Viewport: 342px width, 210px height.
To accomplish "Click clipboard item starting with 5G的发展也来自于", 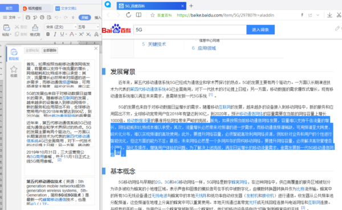I will coord(59,103).
